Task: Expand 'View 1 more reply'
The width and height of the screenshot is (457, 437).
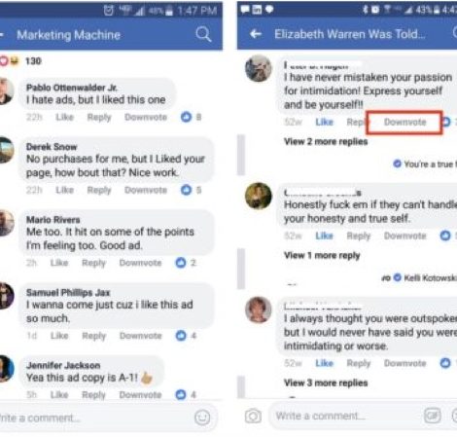Action: click(x=322, y=255)
